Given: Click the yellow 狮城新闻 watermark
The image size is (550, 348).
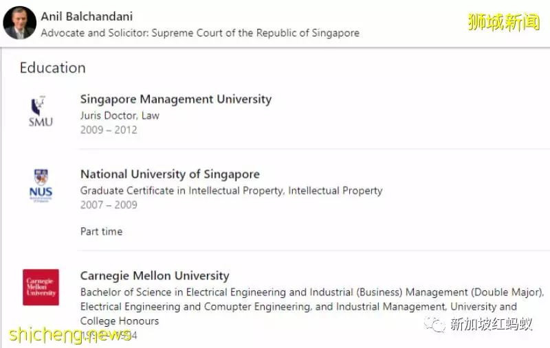Looking at the screenshot, I should pos(503,22).
